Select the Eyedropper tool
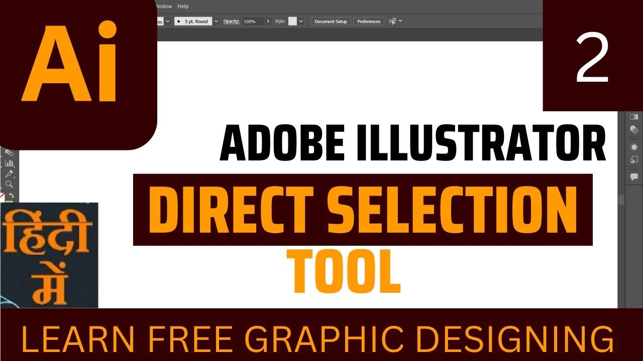 (9, 173)
